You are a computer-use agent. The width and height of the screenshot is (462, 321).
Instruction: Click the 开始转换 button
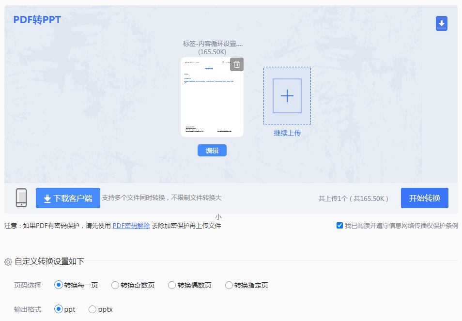pos(424,198)
